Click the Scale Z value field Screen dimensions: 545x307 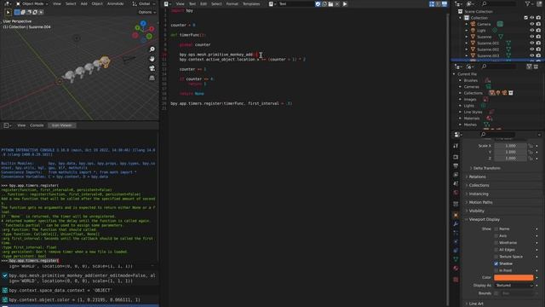pyautogui.click(x=511, y=159)
